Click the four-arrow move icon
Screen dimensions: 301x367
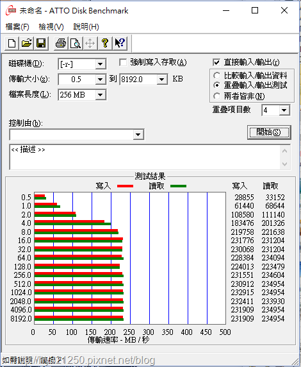tap(90, 43)
